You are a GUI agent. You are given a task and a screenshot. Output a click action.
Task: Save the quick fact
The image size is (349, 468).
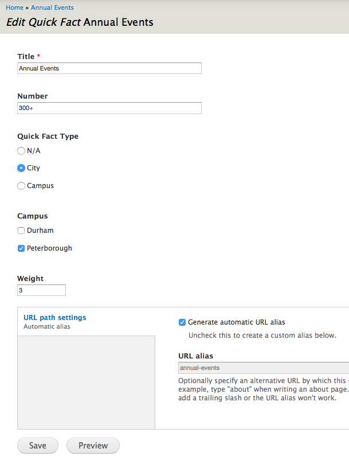[x=38, y=446]
